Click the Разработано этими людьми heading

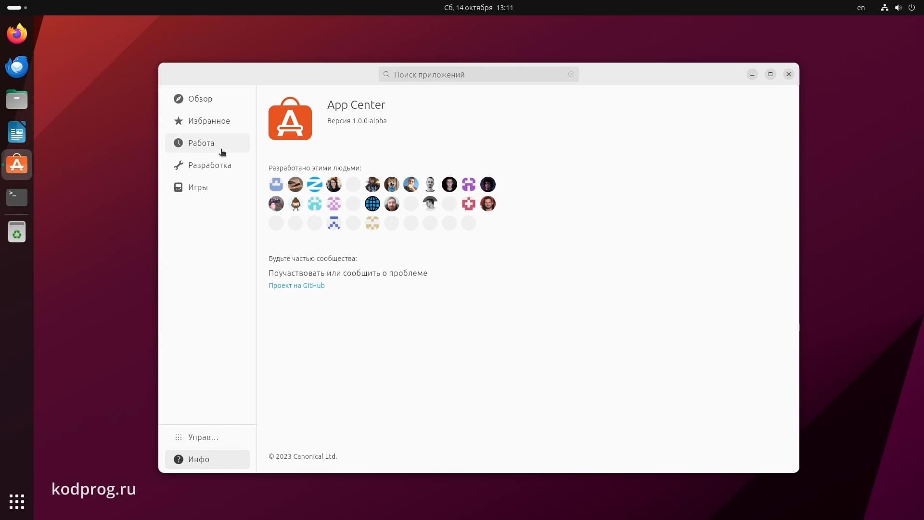(x=315, y=168)
